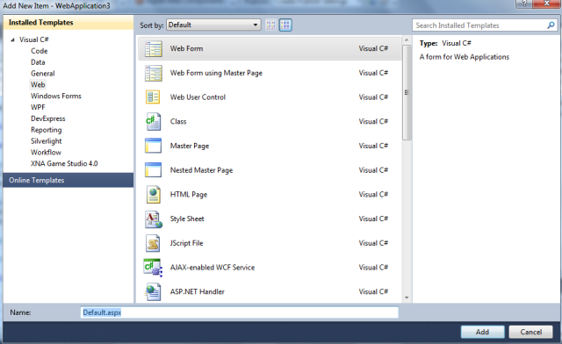Viewport: 562px width, 344px height.
Task: Open the DevExpress category
Action: (48, 118)
